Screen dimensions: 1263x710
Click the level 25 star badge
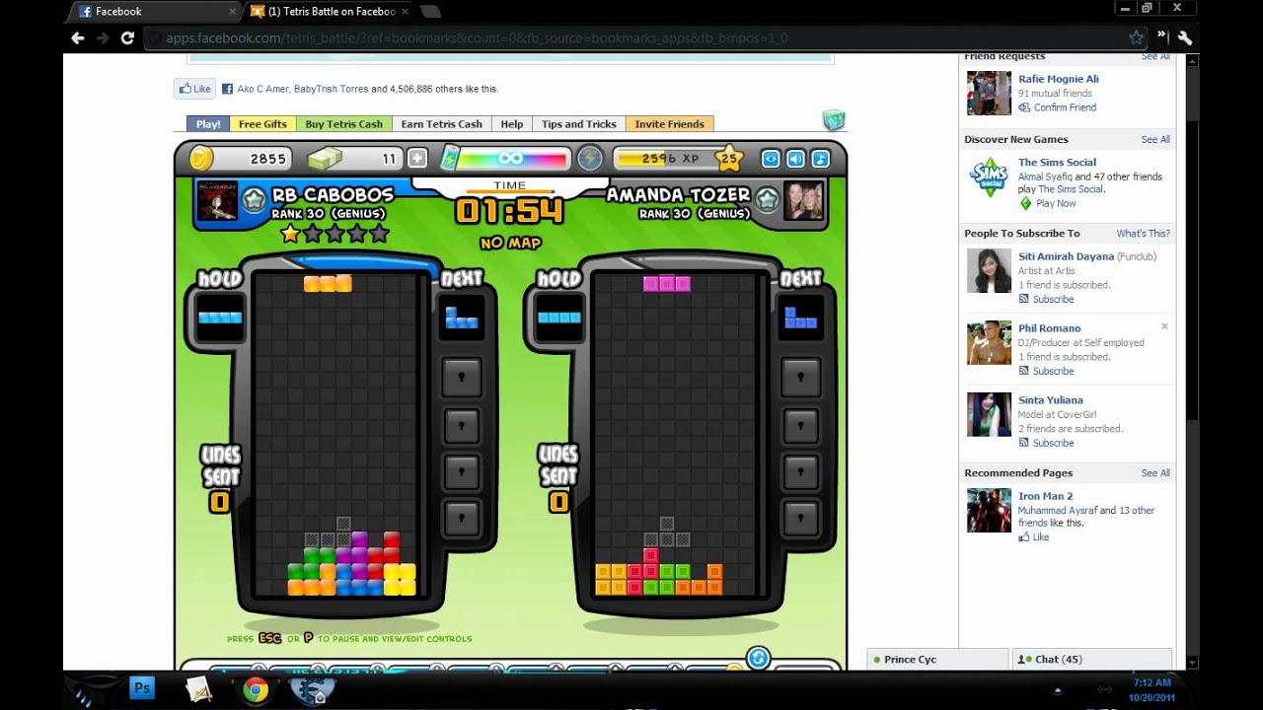point(728,158)
